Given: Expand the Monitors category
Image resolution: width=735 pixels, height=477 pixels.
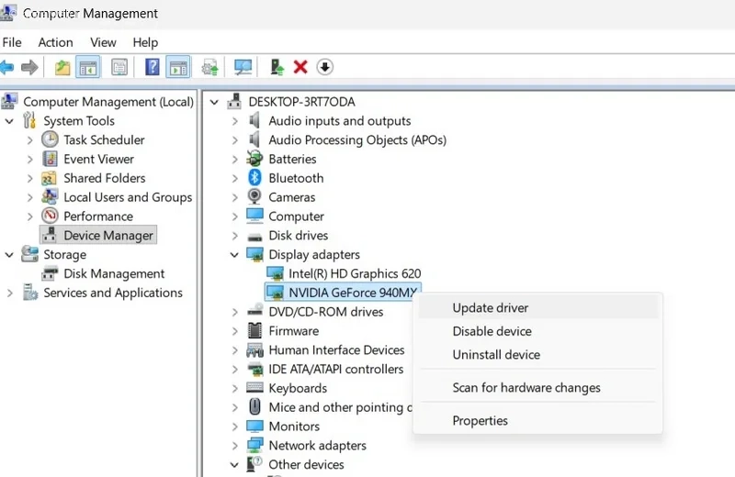Looking at the screenshot, I should click(234, 427).
